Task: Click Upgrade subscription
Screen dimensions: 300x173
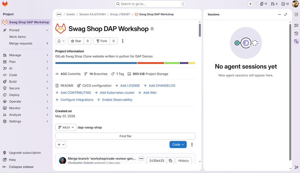Action: coord(25,153)
